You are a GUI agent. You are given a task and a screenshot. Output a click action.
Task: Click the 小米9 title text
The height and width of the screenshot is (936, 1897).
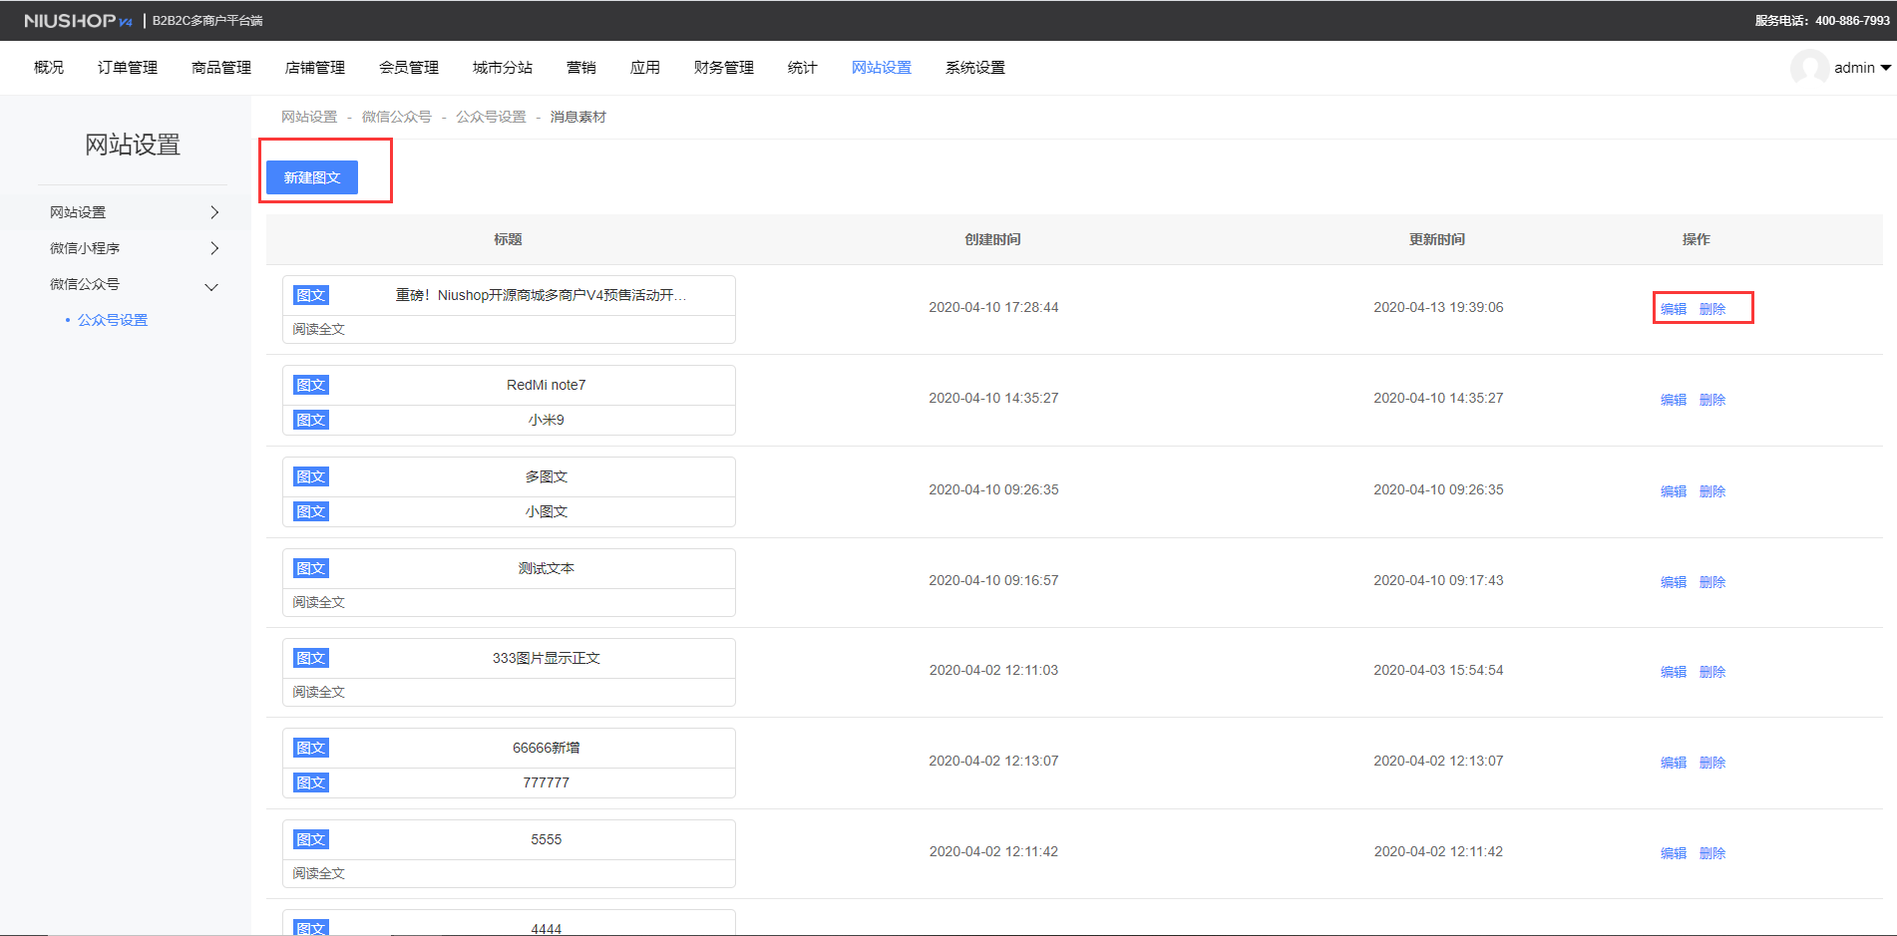click(x=547, y=420)
